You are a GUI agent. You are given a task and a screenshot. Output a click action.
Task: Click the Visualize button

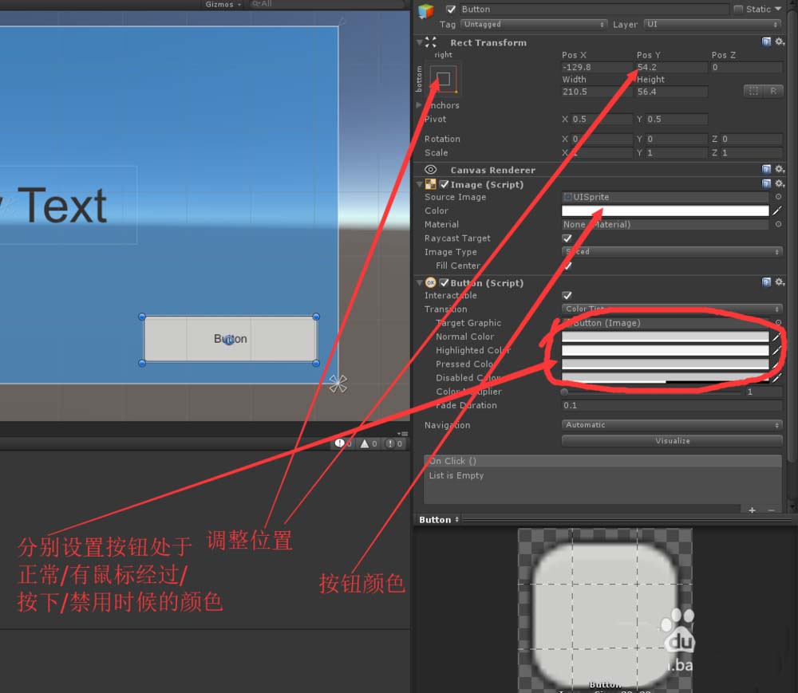(x=672, y=441)
